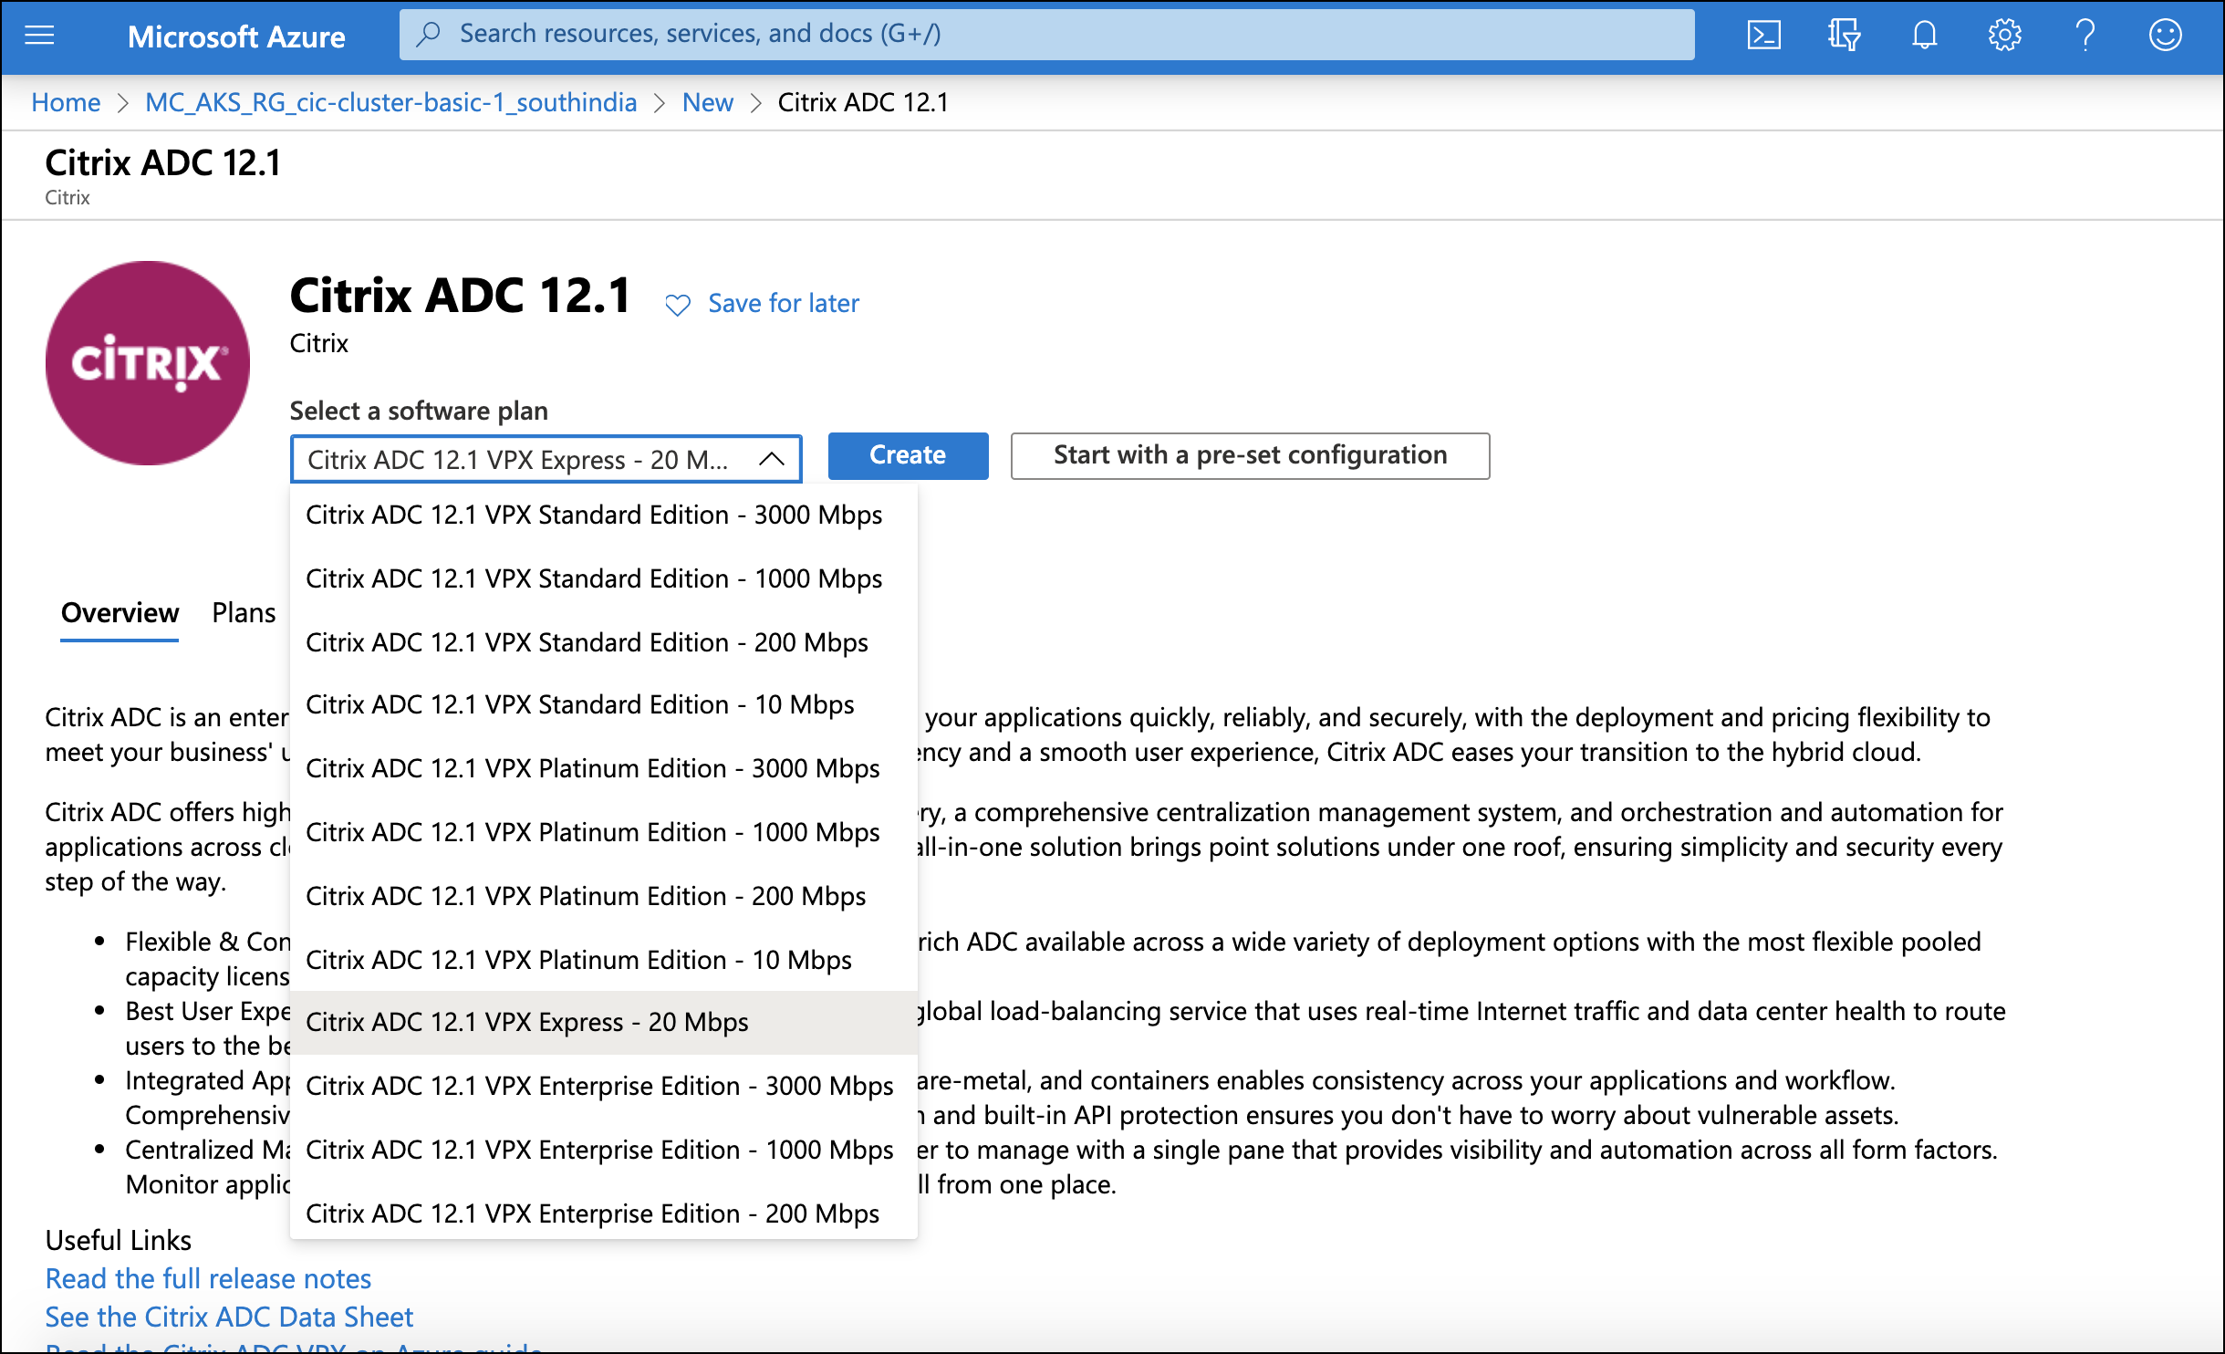Screen dimensions: 2225x1354
Task: Select VPX Platinum Edition - 3000 Mbps
Action: click(x=603, y=768)
